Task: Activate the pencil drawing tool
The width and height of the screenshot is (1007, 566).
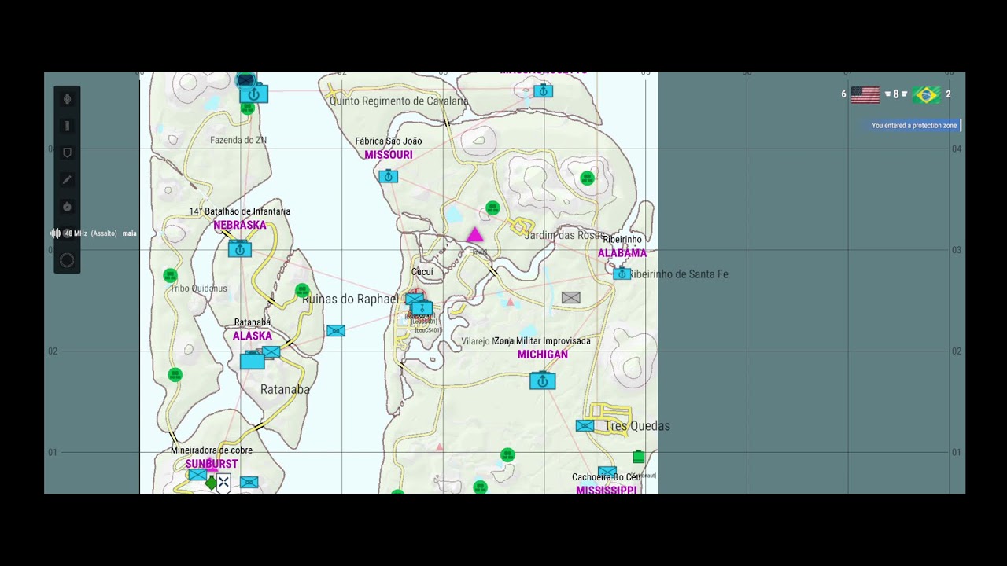Action: point(67,180)
